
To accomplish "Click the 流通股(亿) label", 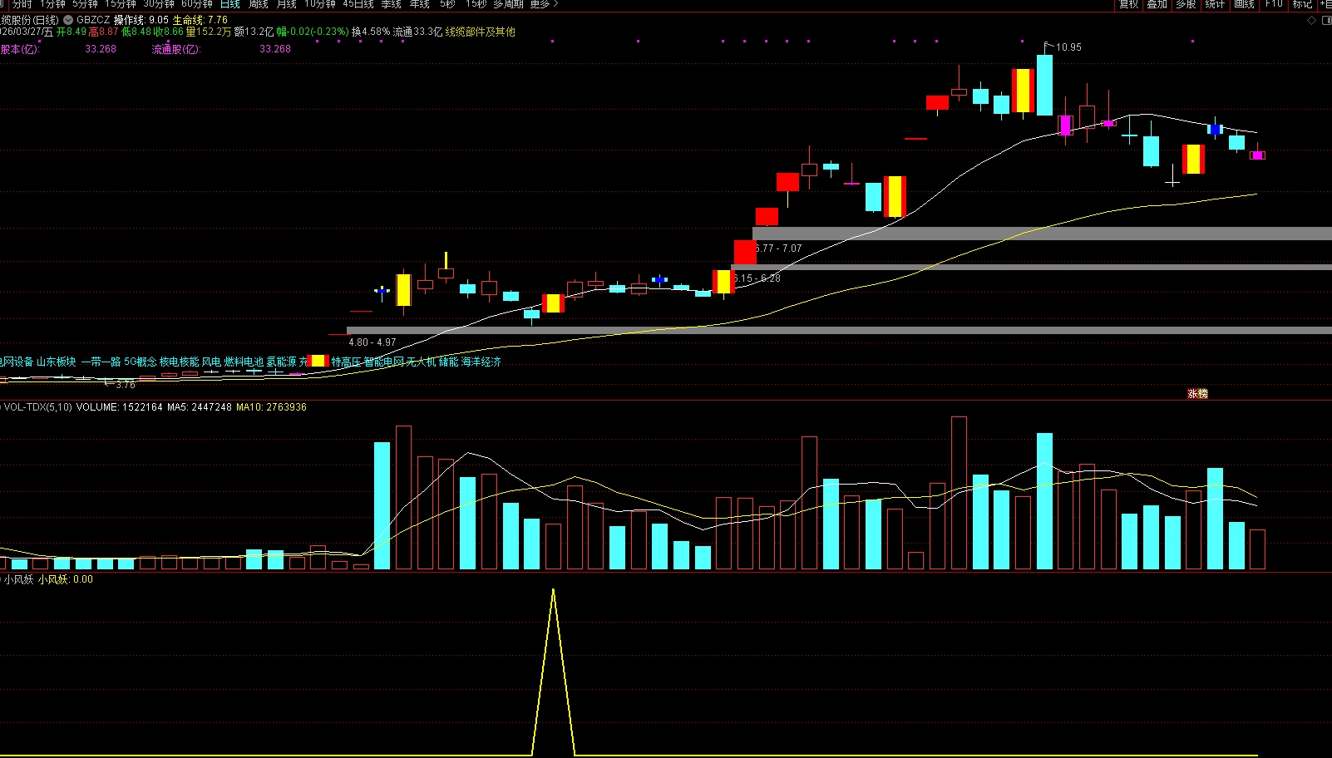I will pos(176,49).
